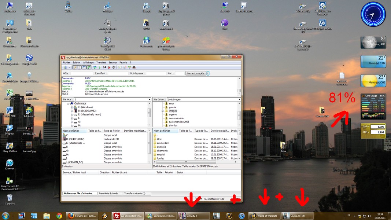The height and width of the screenshot is (220, 391).
Task: Select the thorrius folder in remote tree
Action: (173, 125)
